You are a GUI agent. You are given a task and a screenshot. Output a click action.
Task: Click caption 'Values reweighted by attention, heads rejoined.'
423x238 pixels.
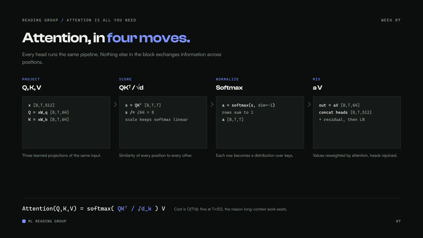(x=355, y=155)
